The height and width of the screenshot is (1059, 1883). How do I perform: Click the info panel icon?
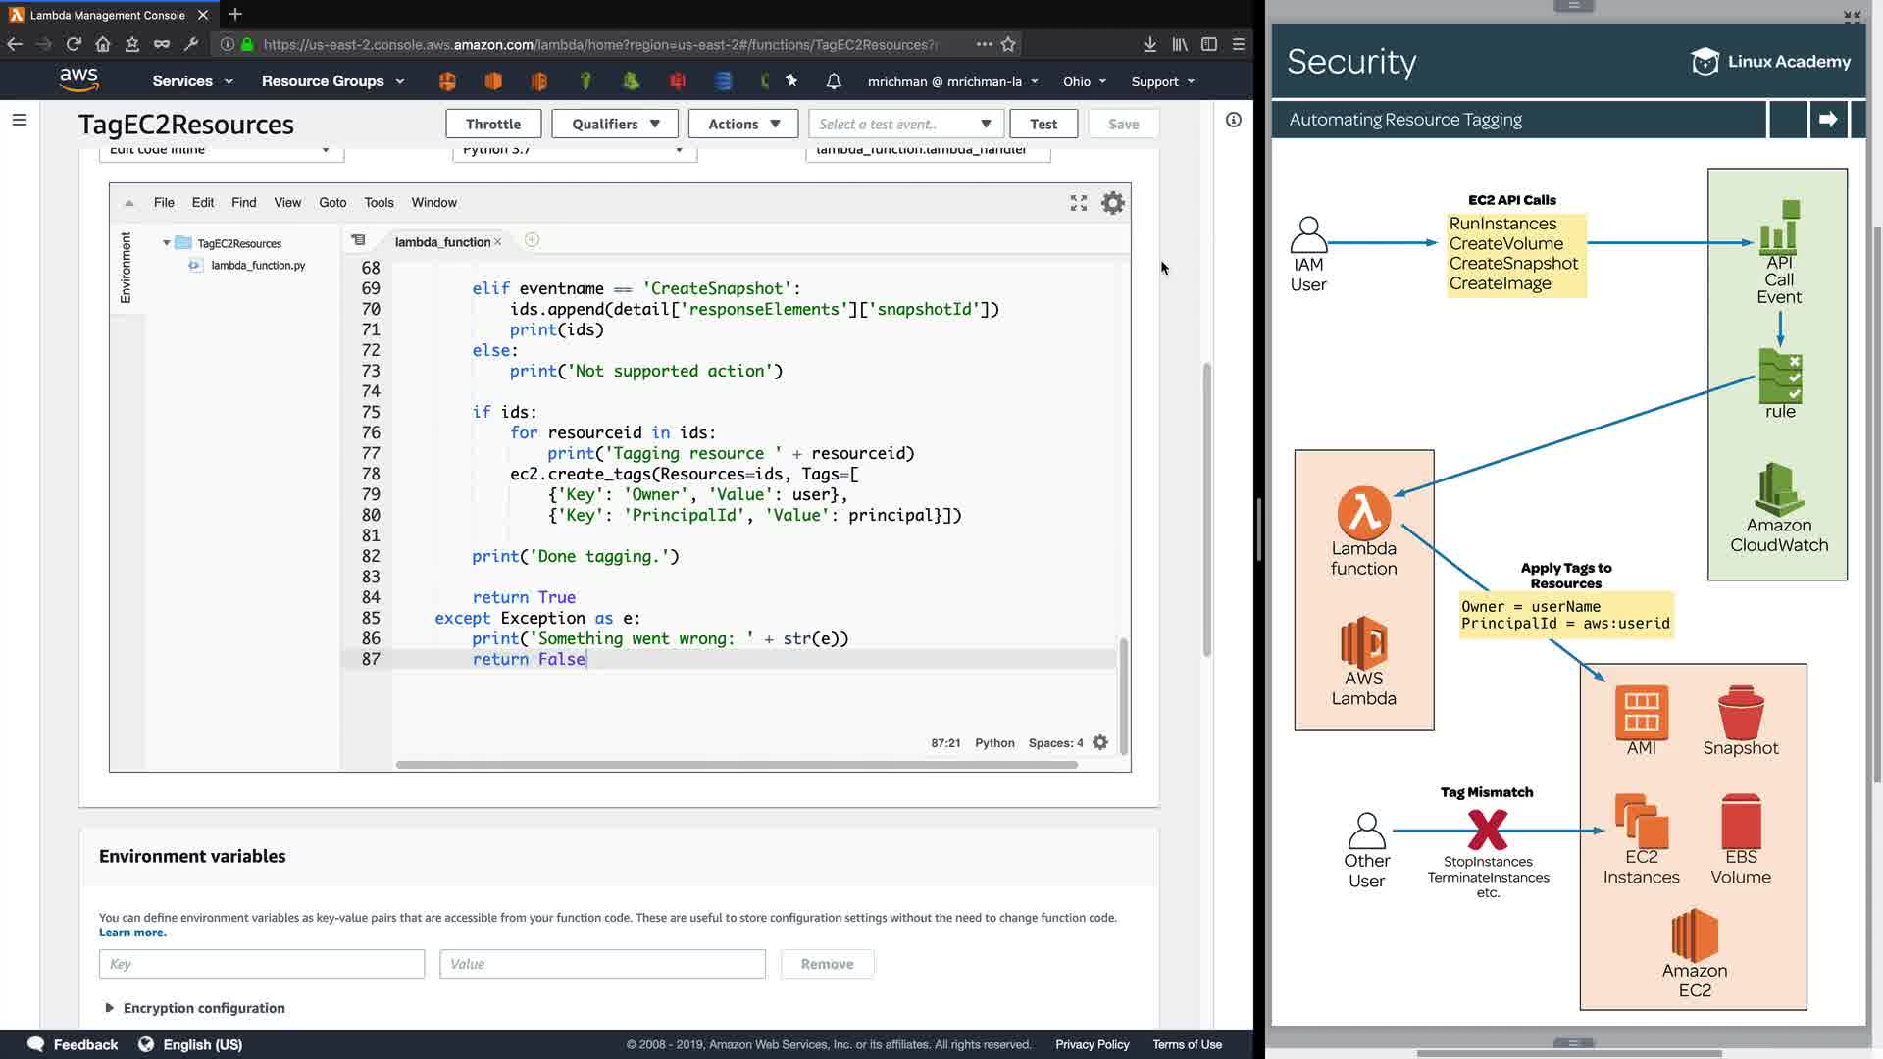click(1234, 120)
